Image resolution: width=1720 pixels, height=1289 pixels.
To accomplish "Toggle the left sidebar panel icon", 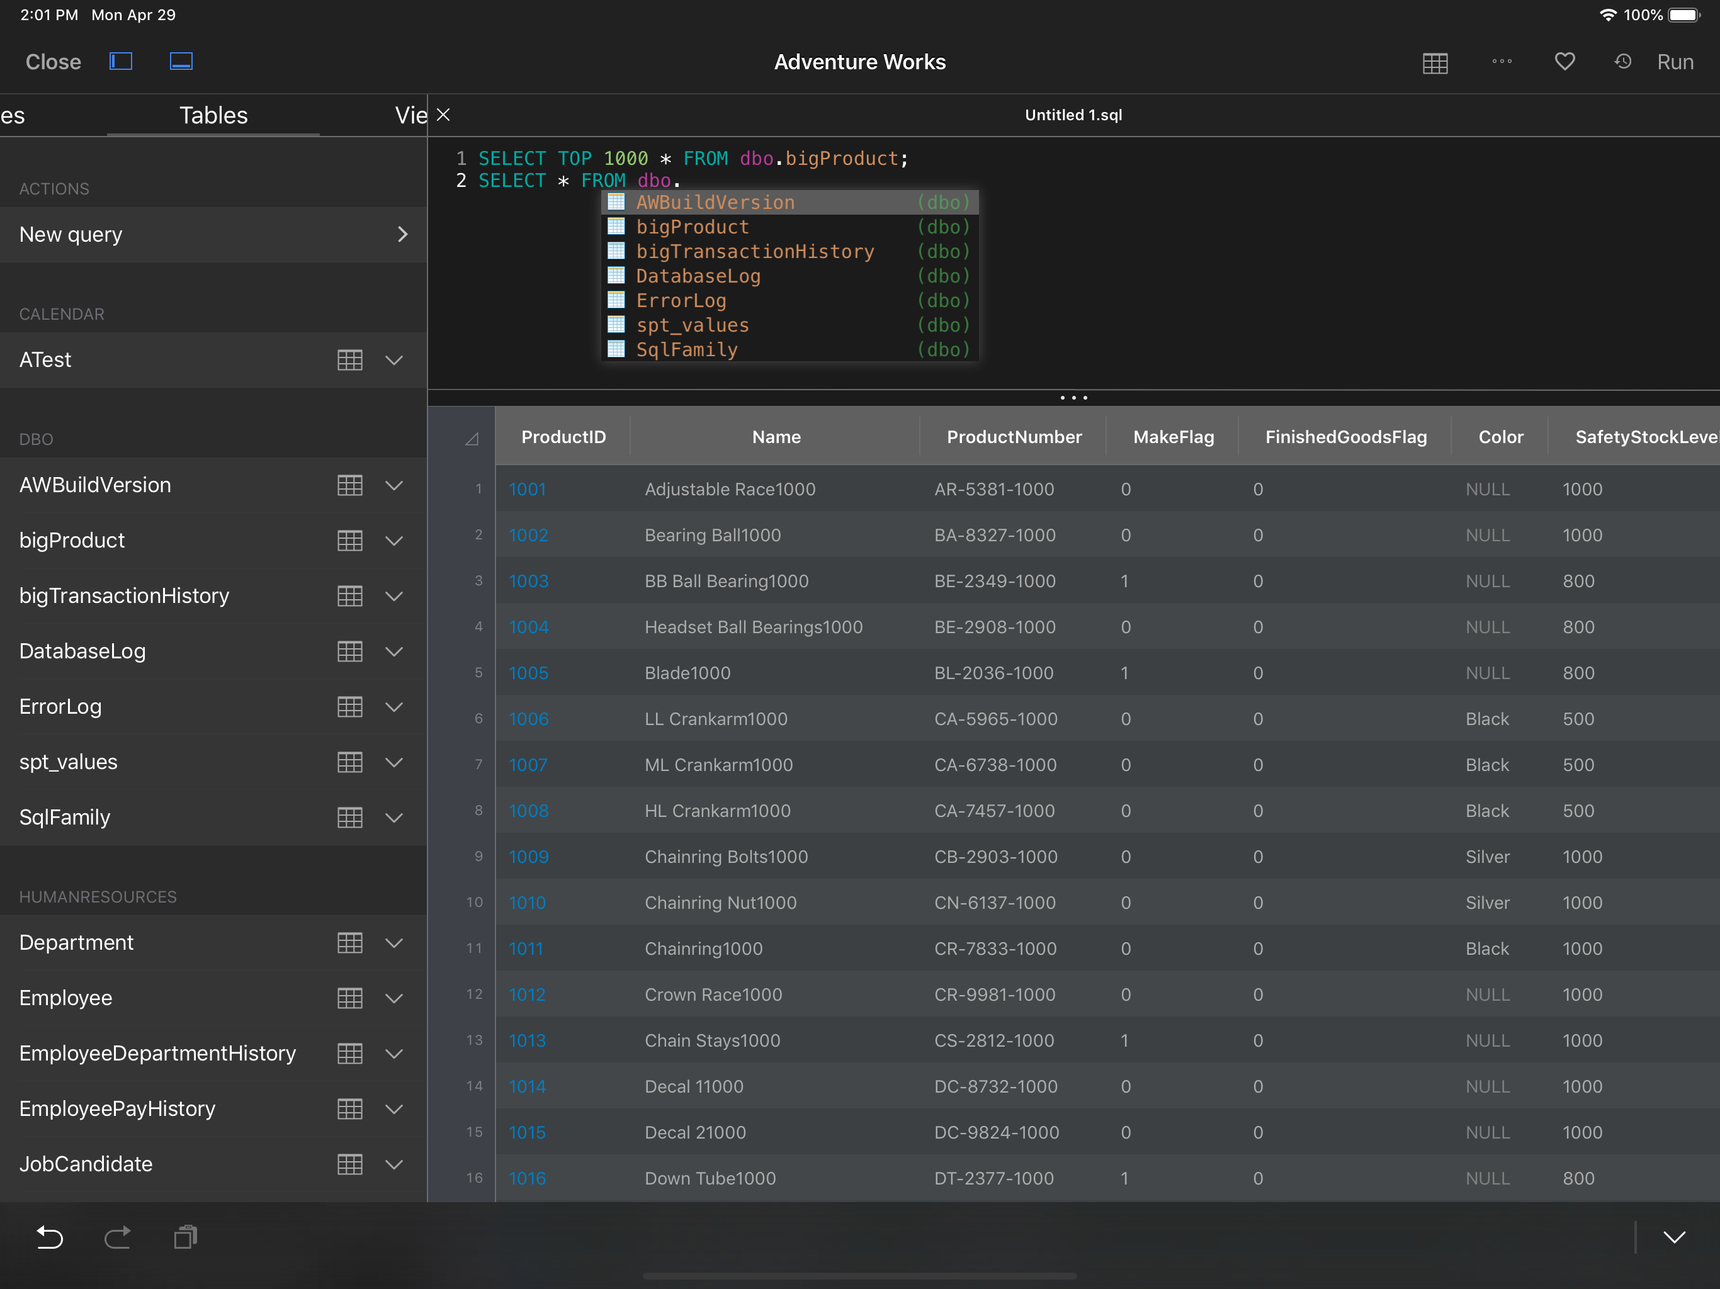I will 120,62.
